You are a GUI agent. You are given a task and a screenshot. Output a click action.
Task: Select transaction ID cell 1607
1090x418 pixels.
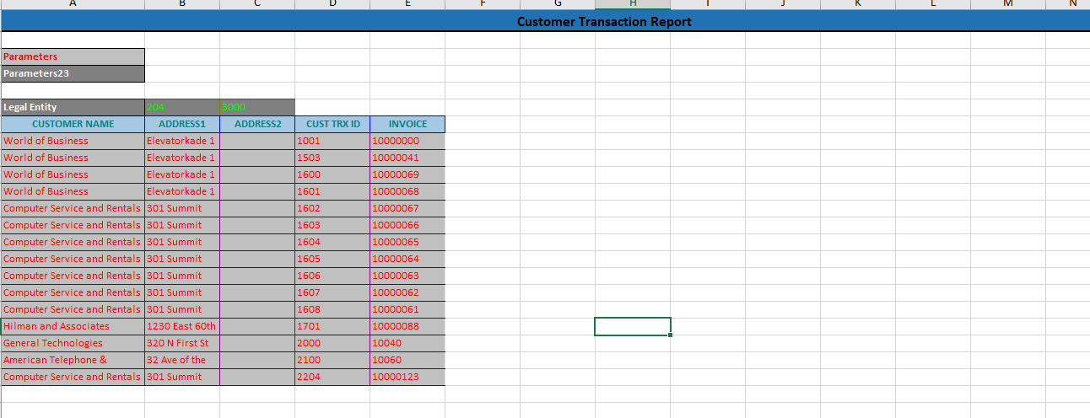click(x=332, y=292)
